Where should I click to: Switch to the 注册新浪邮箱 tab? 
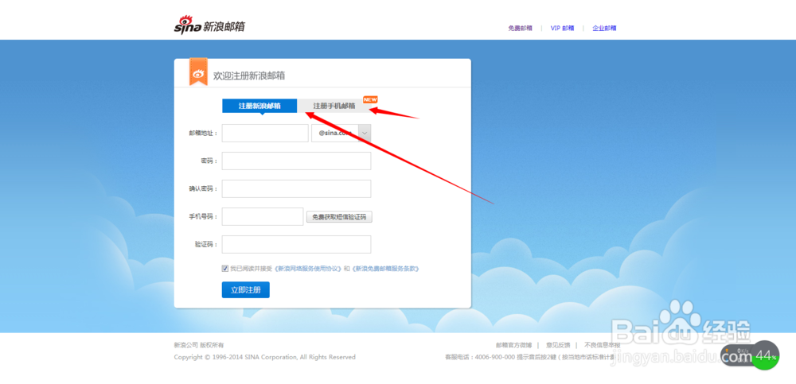259,106
